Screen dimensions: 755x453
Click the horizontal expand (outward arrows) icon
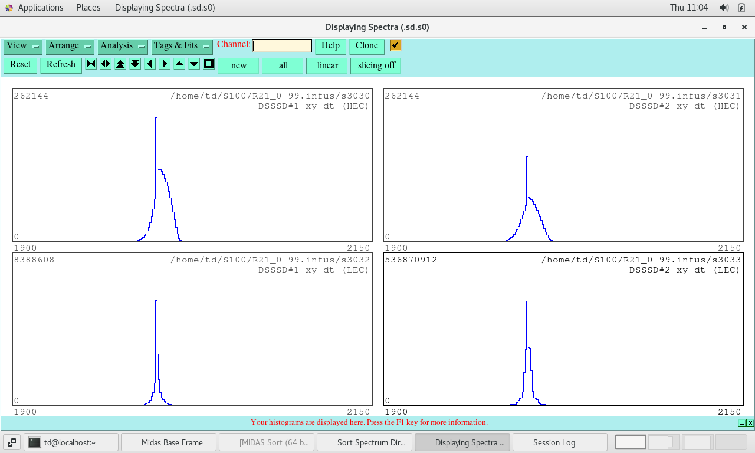pos(106,64)
